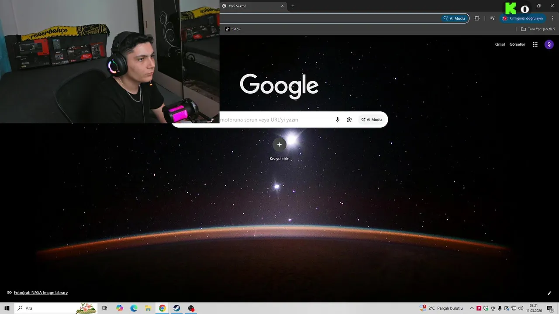Image resolution: width=559 pixels, height=314 pixels.
Task: Open the Chrome extensions puzzle icon
Action: [477, 18]
